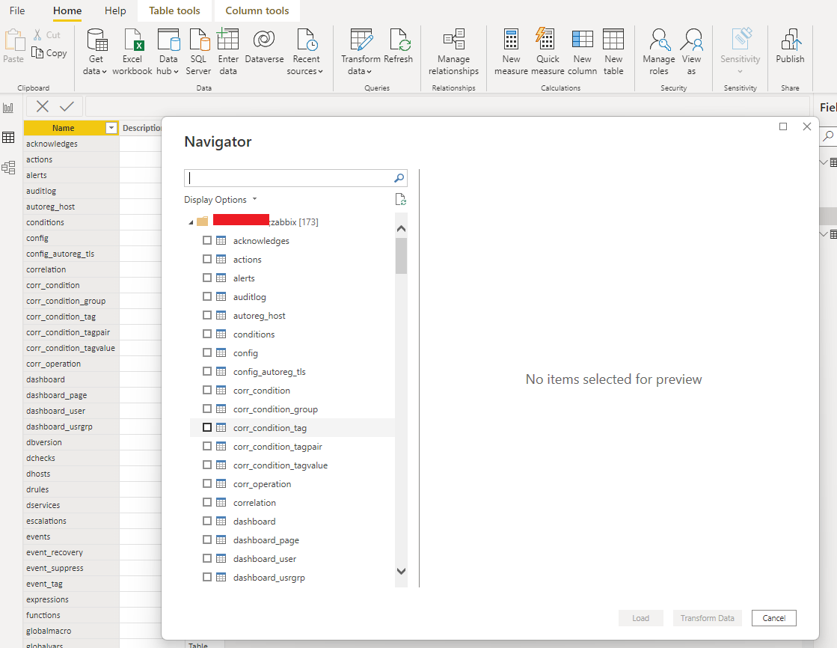Check the acknowledges table checkbox

click(207, 241)
